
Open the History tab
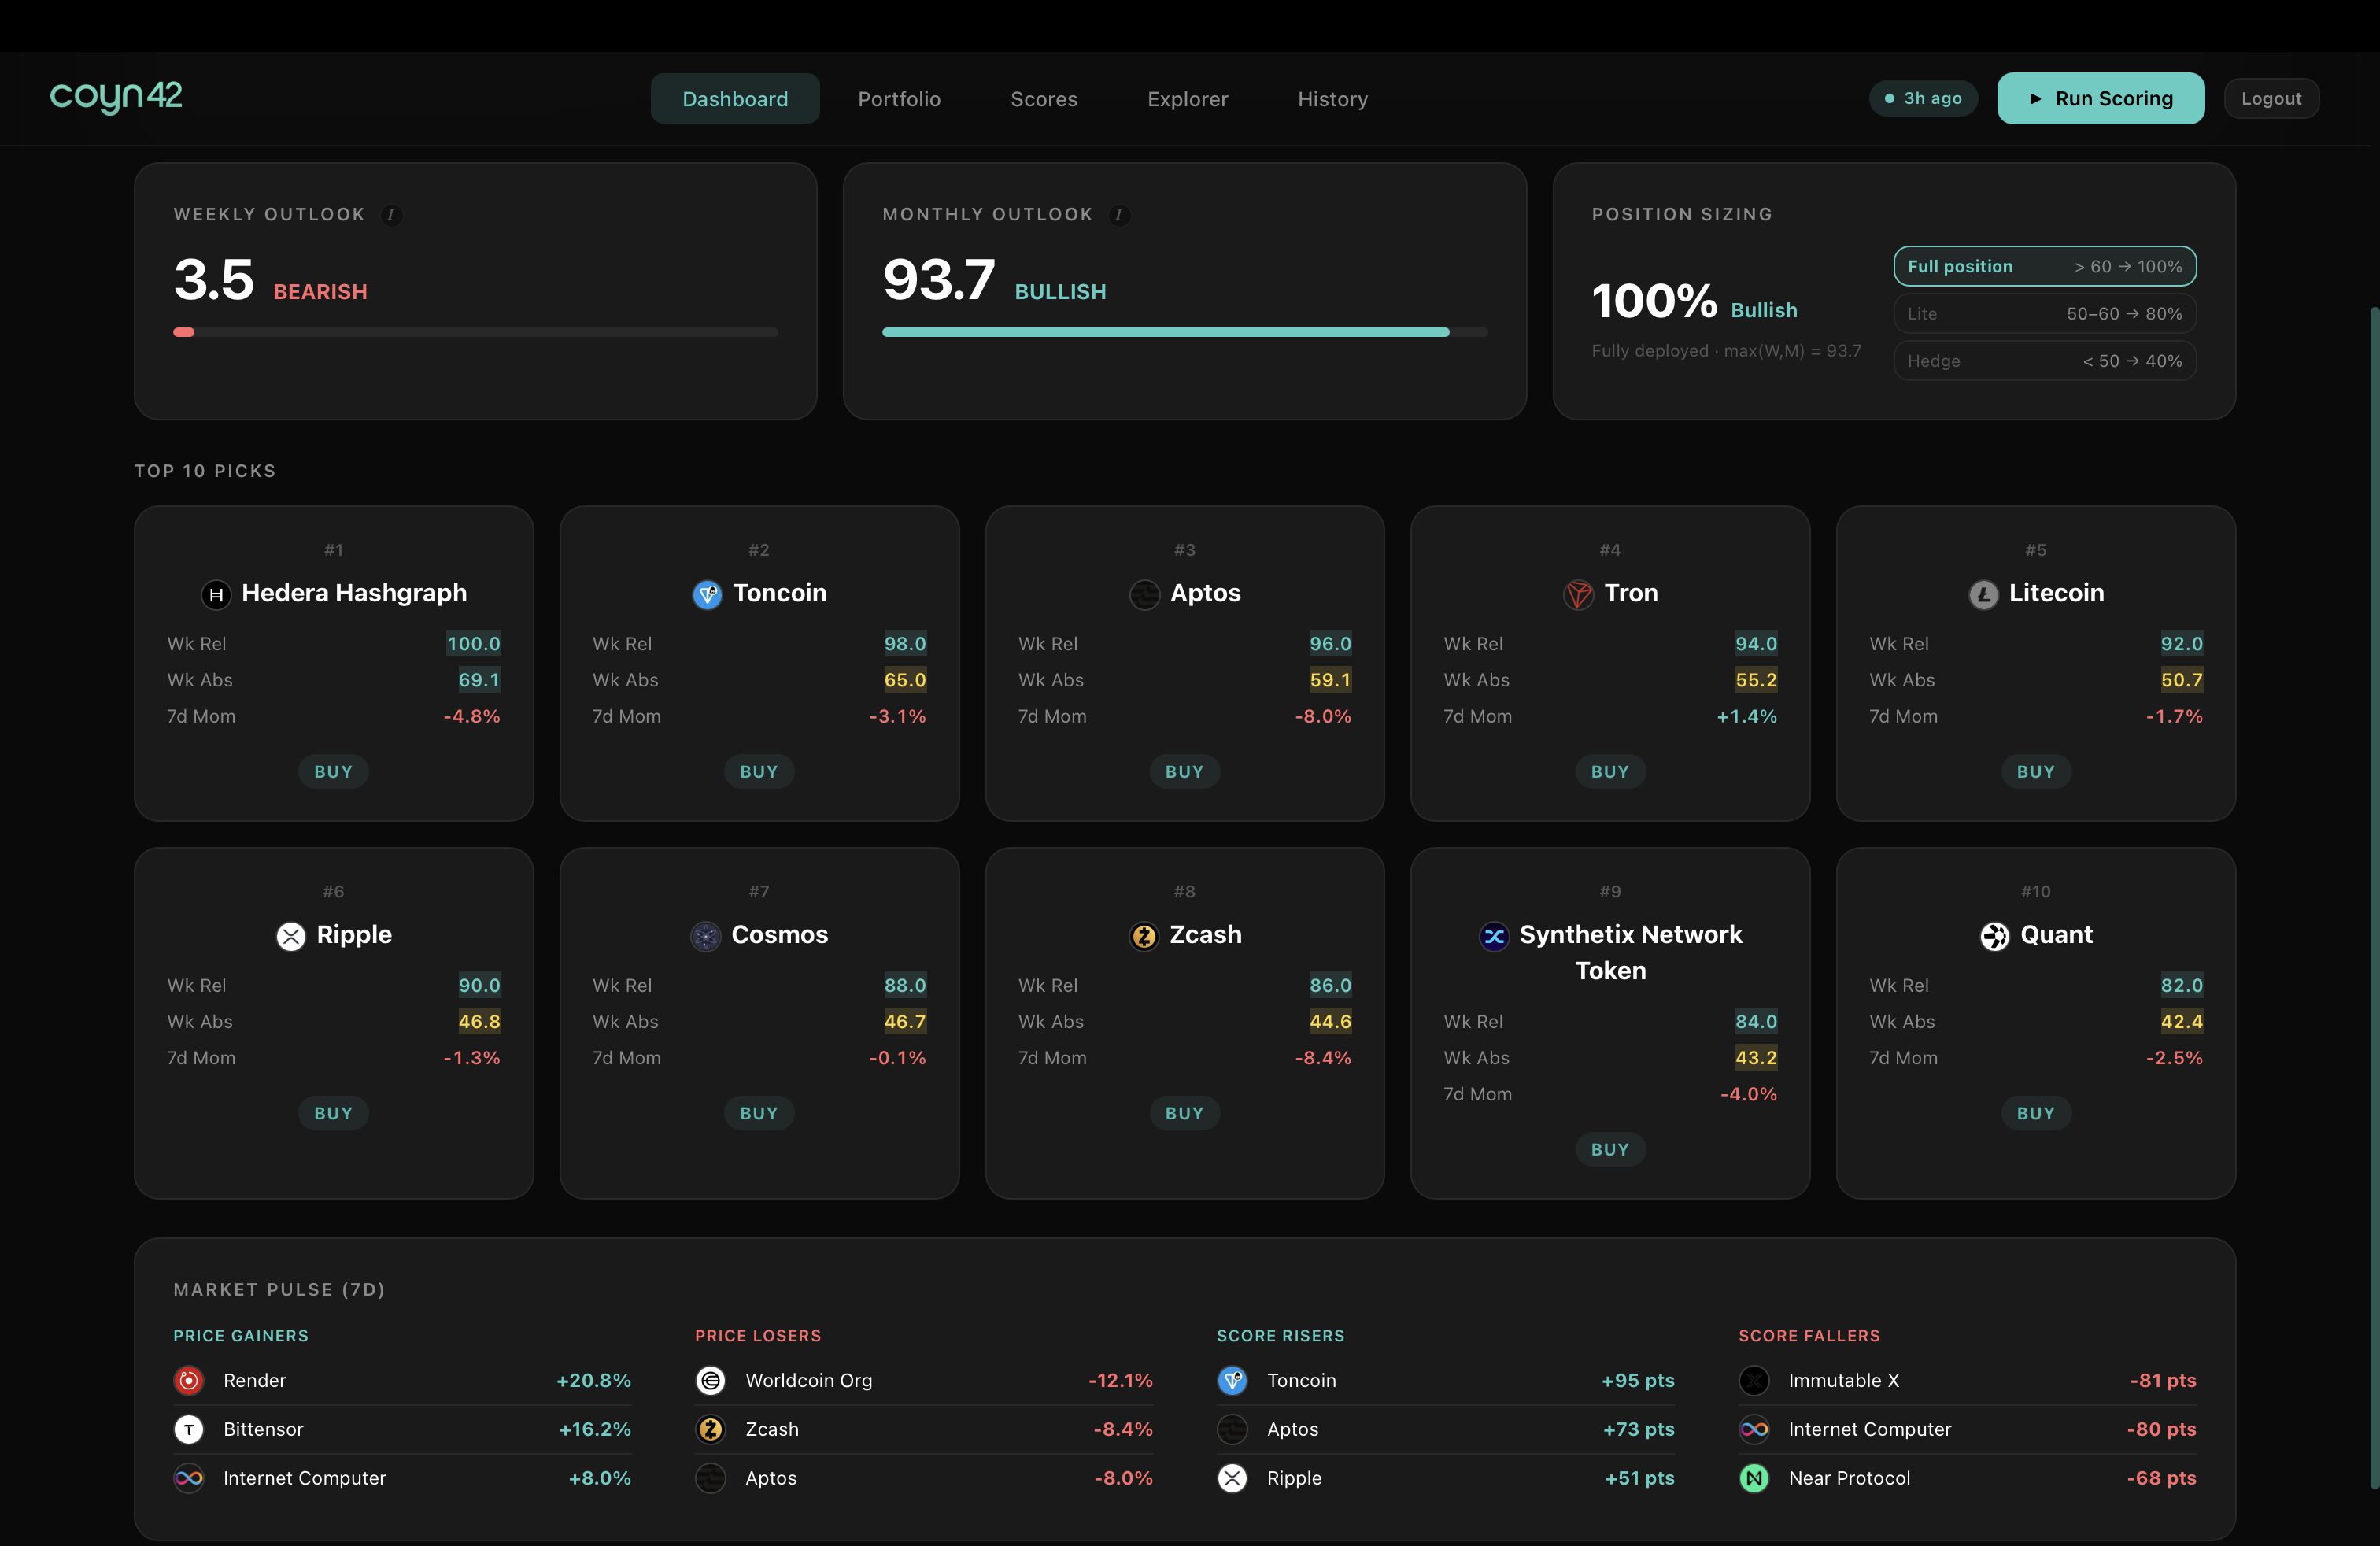click(1333, 98)
